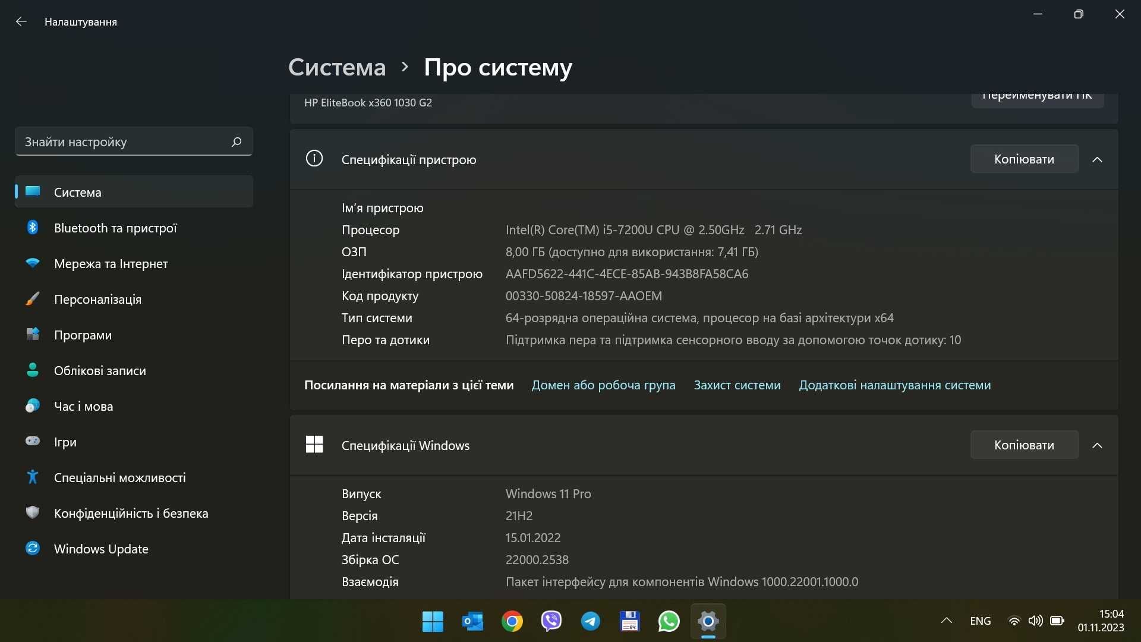Open volume speaker tray icon

(1035, 621)
